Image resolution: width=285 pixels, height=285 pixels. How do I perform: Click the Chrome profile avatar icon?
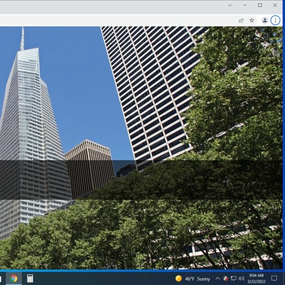(x=264, y=20)
